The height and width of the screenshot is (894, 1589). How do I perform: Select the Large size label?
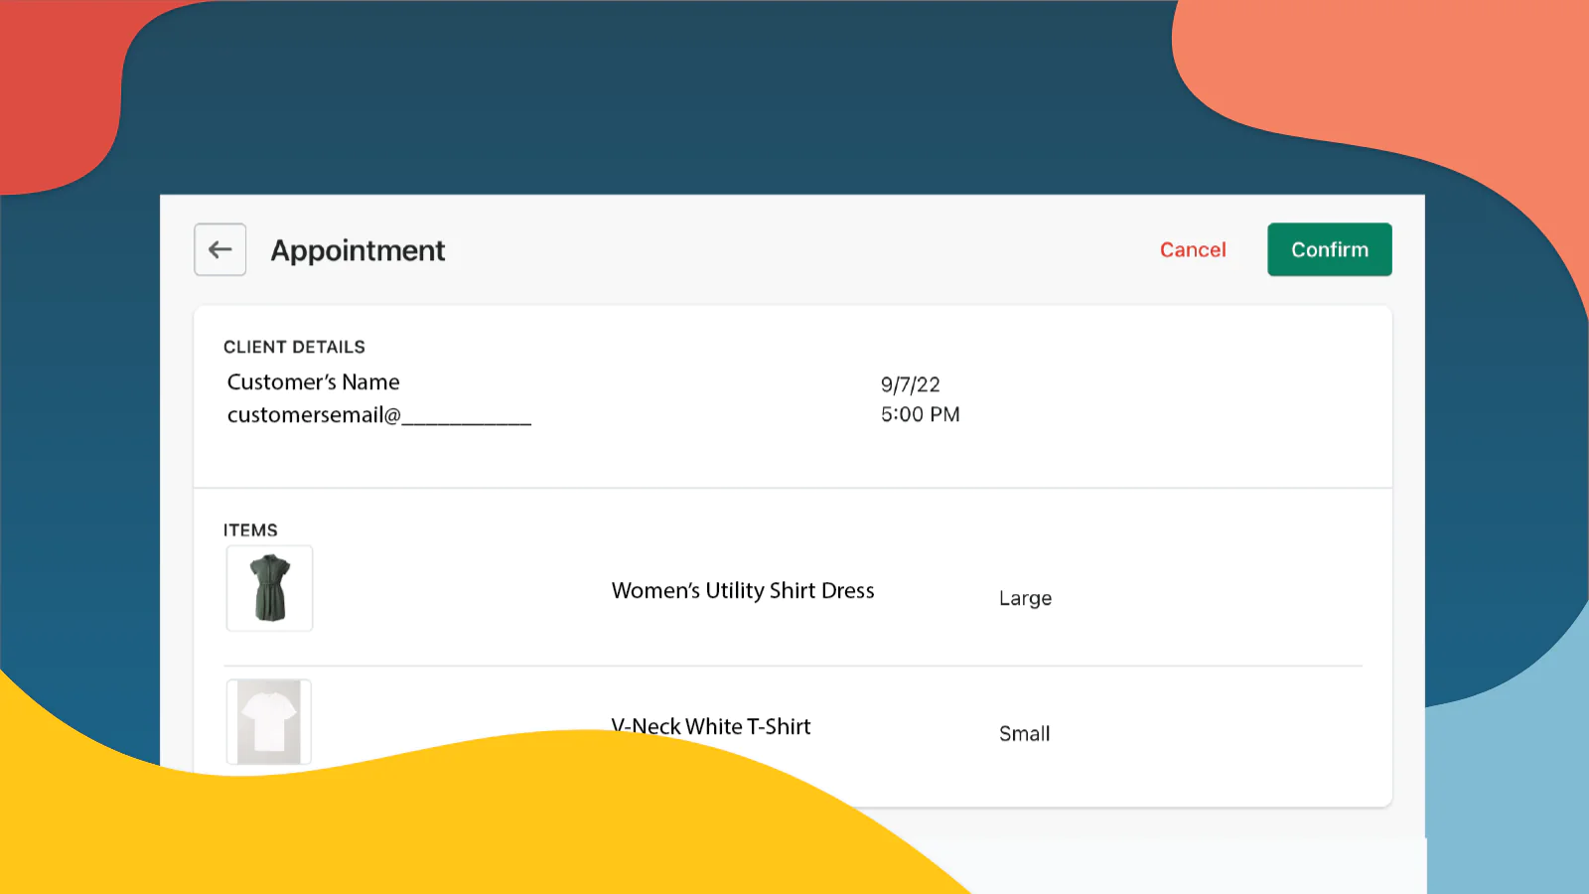click(1025, 598)
